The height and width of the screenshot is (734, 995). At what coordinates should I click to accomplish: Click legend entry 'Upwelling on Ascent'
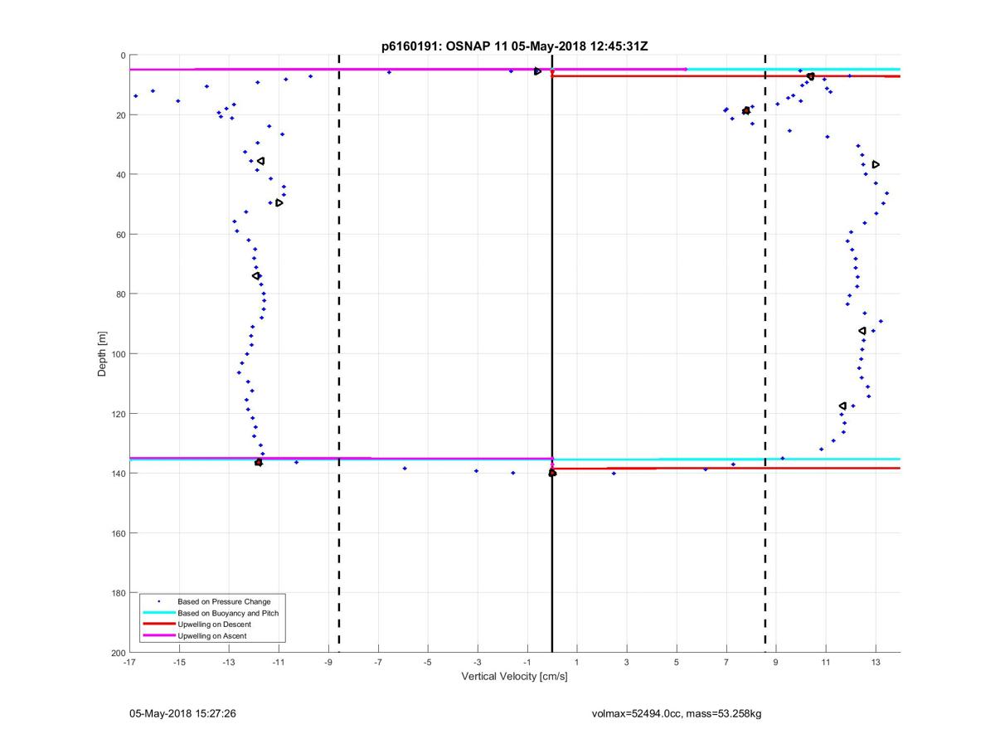click(x=212, y=636)
